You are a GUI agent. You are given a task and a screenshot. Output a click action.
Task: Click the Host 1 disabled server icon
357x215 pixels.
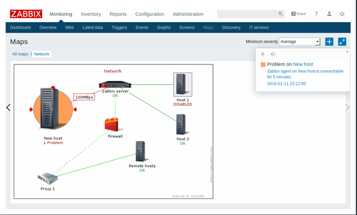pos(183,84)
